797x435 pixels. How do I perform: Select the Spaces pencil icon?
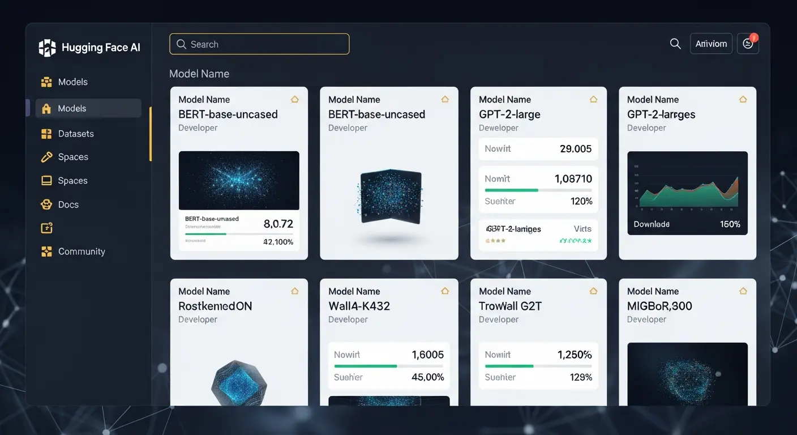(46, 157)
